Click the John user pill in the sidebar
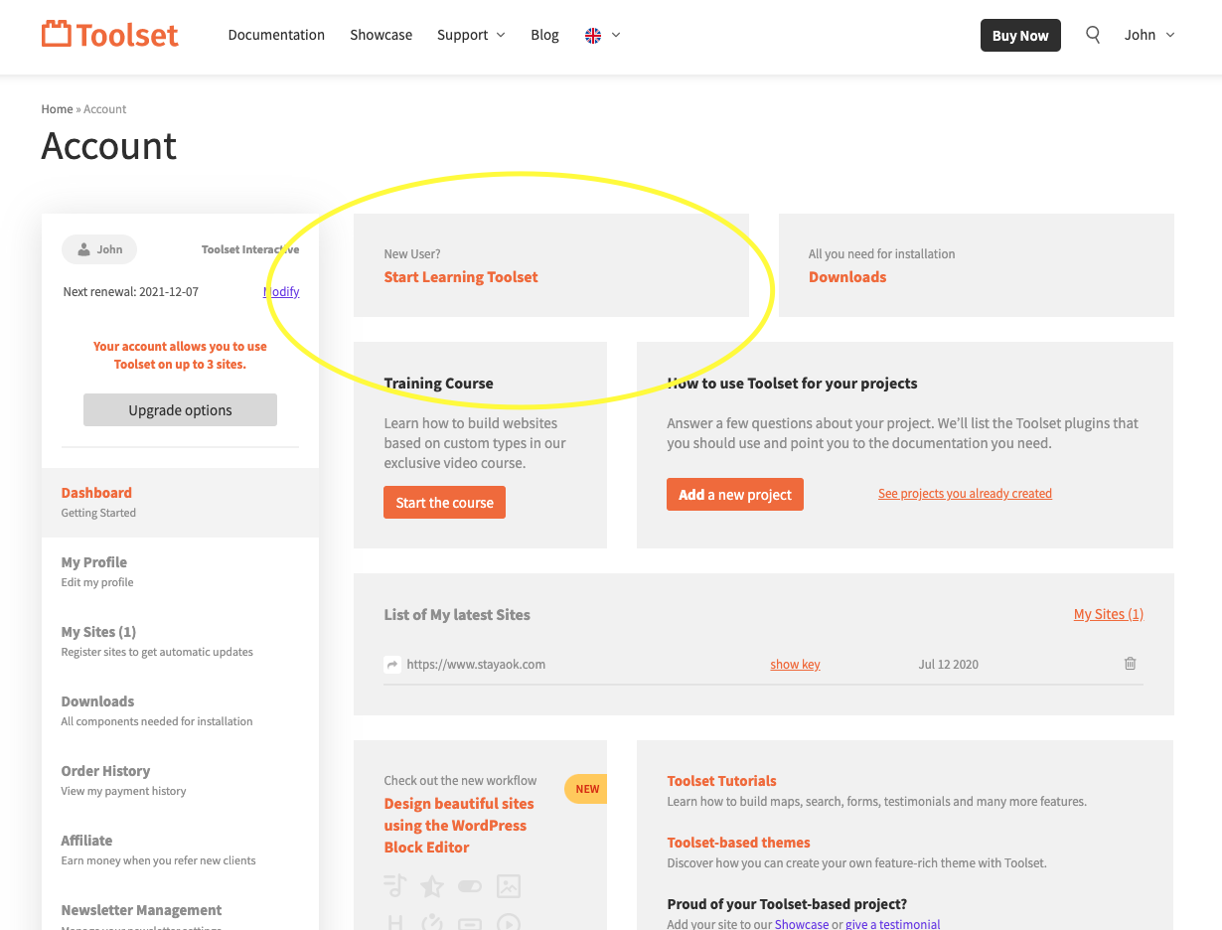This screenshot has width=1222, height=930. (99, 249)
